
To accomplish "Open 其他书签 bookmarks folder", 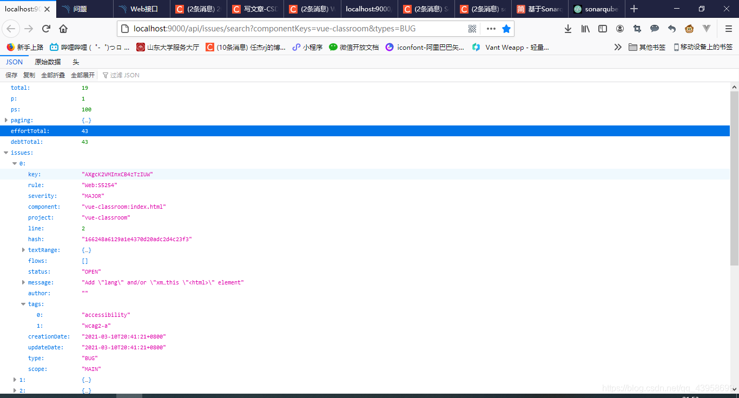I will point(648,47).
